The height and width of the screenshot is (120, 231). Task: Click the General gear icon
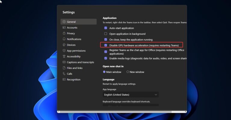click(64, 22)
